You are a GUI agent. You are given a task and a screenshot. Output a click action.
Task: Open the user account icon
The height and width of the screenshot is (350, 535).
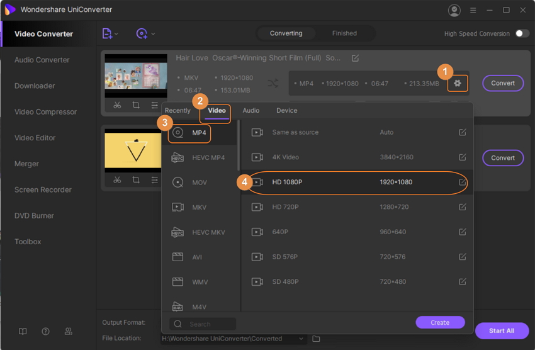pos(454,10)
